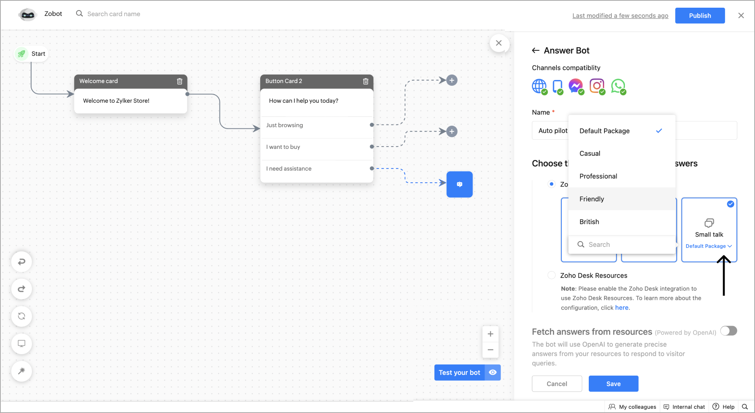Uncheck the Small talk card checkmark
This screenshot has height=413, width=755.
pyautogui.click(x=730, y=204)
